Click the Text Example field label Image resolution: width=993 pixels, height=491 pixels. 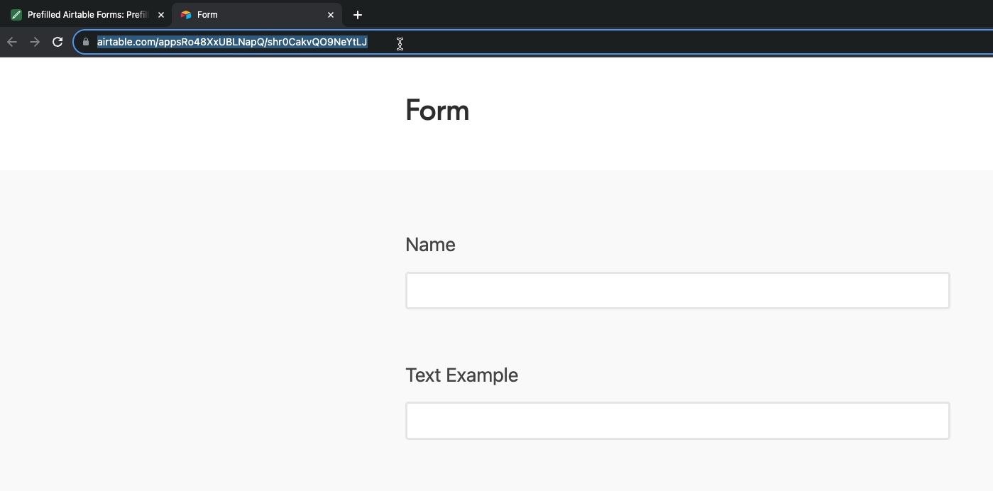[x=461, y=375]
